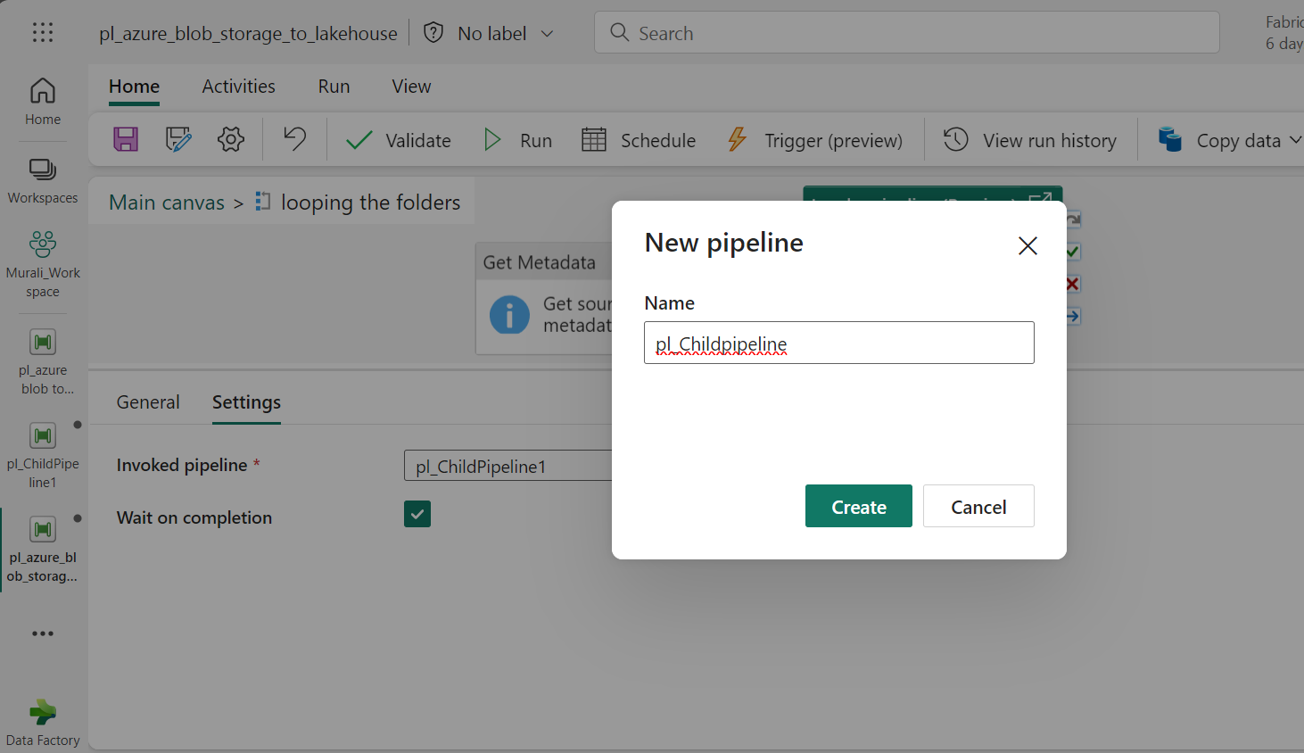Click the pipeline Name input field
Screen dimensions: 1304x753
[838, 343]
